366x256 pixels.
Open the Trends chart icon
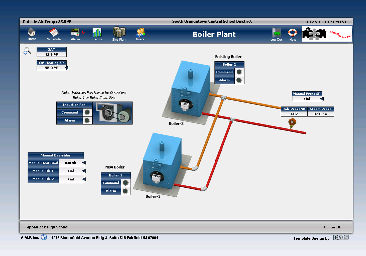pyautogui.click(x=97, y=32)
